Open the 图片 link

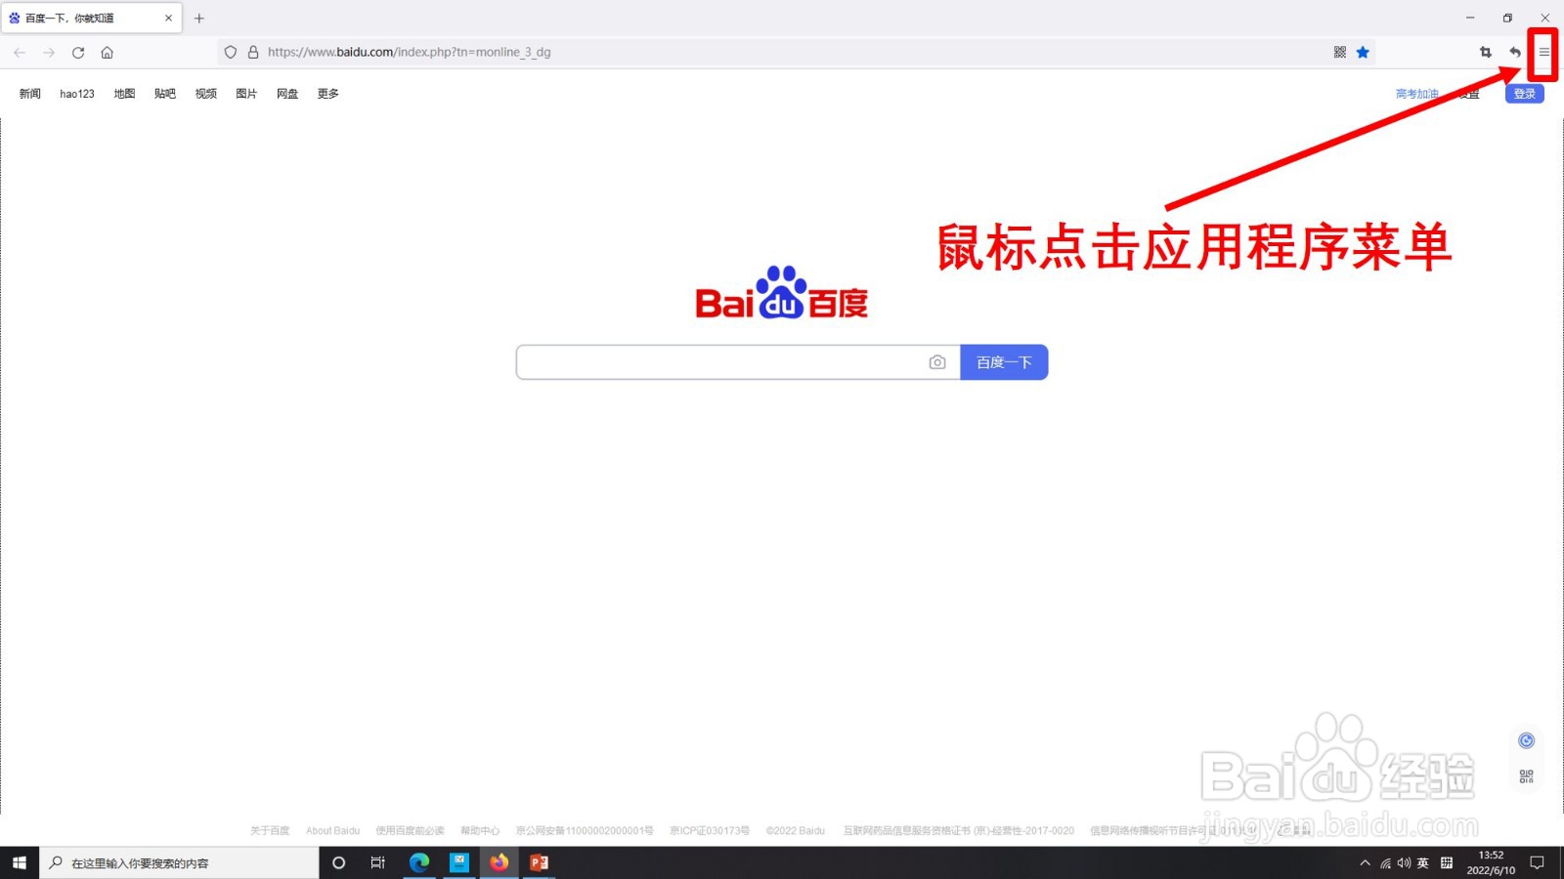pos(246,94)
